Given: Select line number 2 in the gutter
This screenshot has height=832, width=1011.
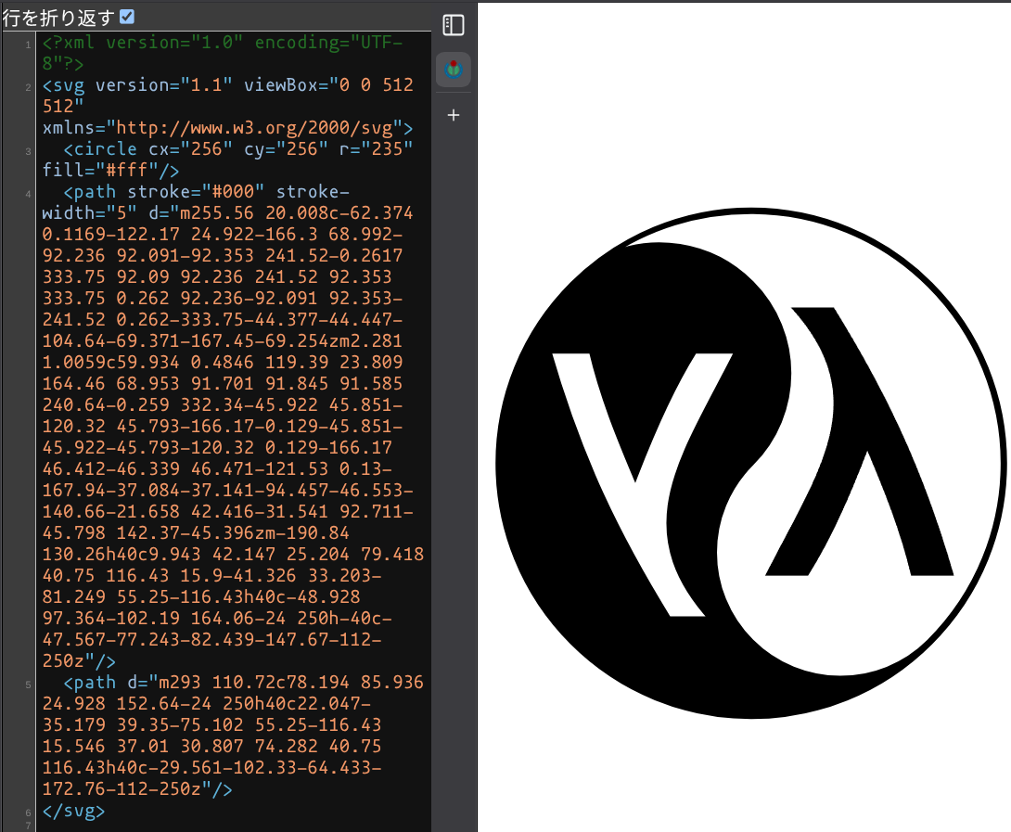Looking at the screenshot, I should pos(28,88).
